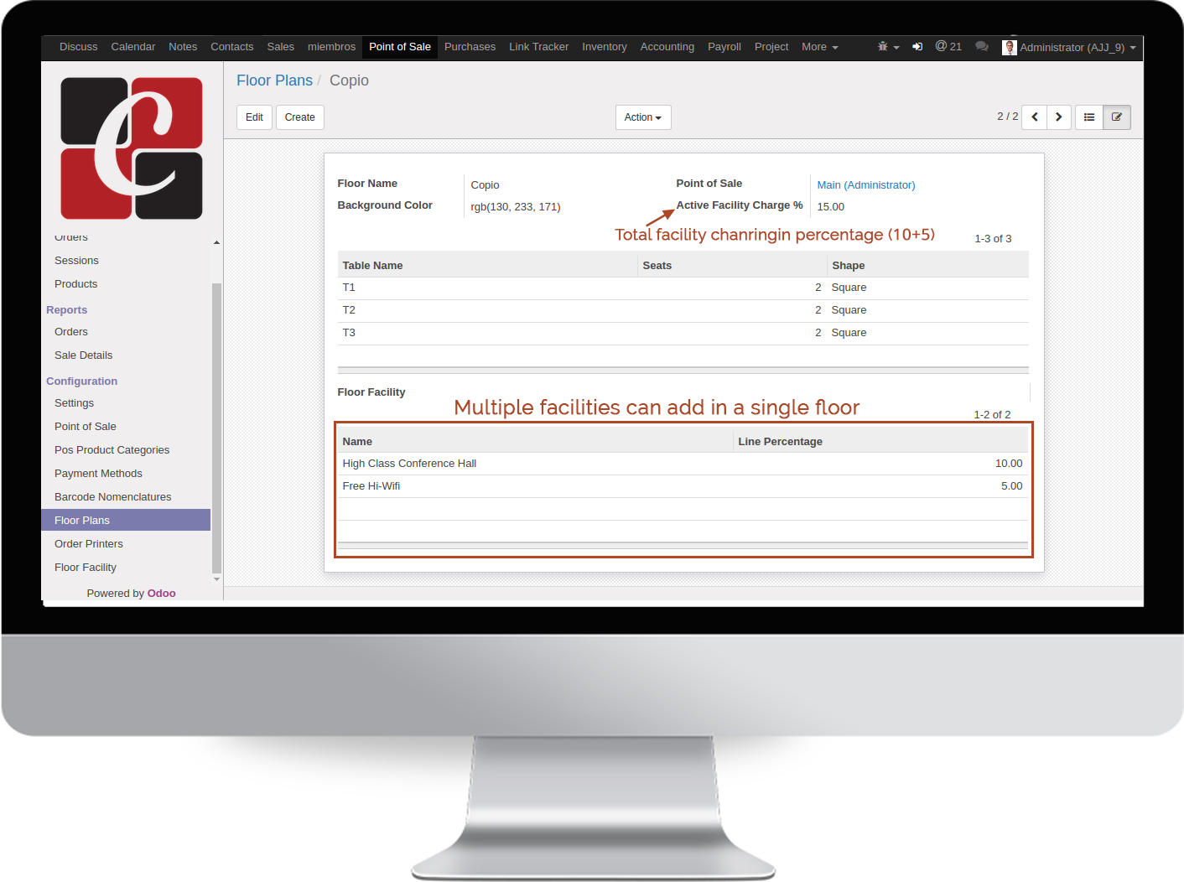Viewport: 1184px width, 882px height.
Task: Open Pos Product Categories in sidebar
Action: coord(112,450)
